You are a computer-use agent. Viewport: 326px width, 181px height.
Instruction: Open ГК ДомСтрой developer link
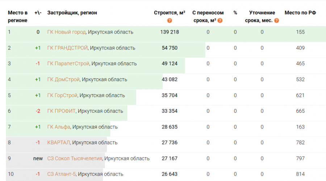63,79
